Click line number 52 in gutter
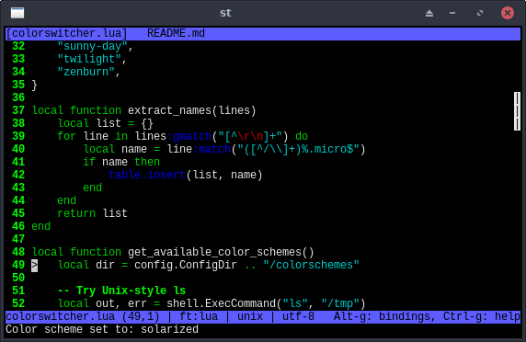 [18, 303]
